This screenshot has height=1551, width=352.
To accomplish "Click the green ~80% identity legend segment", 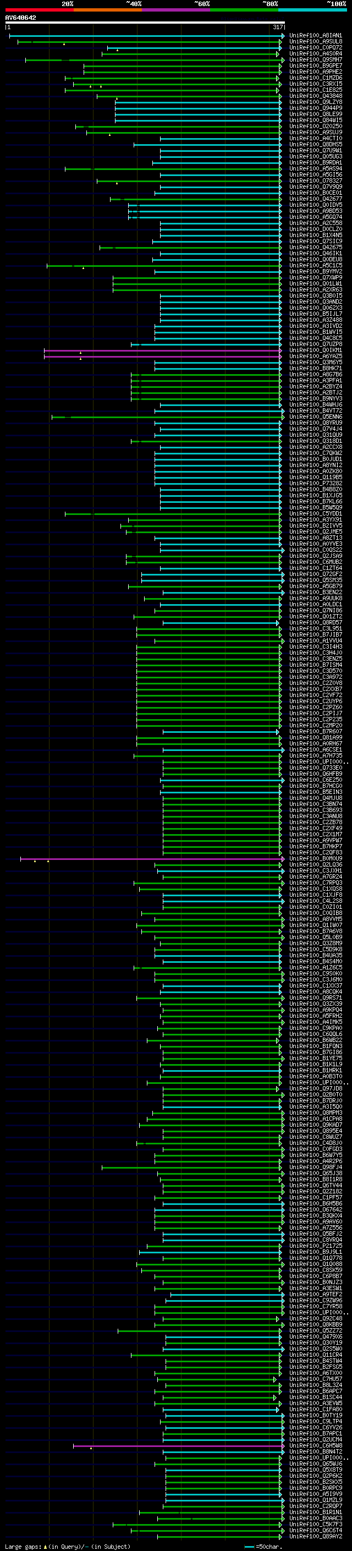I will coord(244,10).
